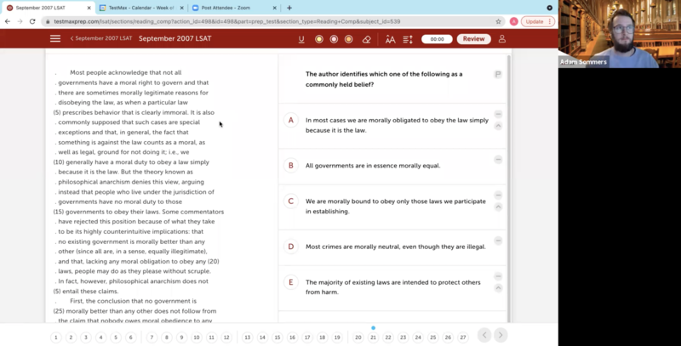The image size is (681, 346).
Task: Open the hamburger menu
Action: [55, 39]
